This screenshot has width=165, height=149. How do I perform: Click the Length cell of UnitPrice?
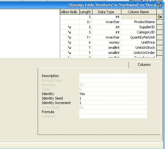click(86, 42)
